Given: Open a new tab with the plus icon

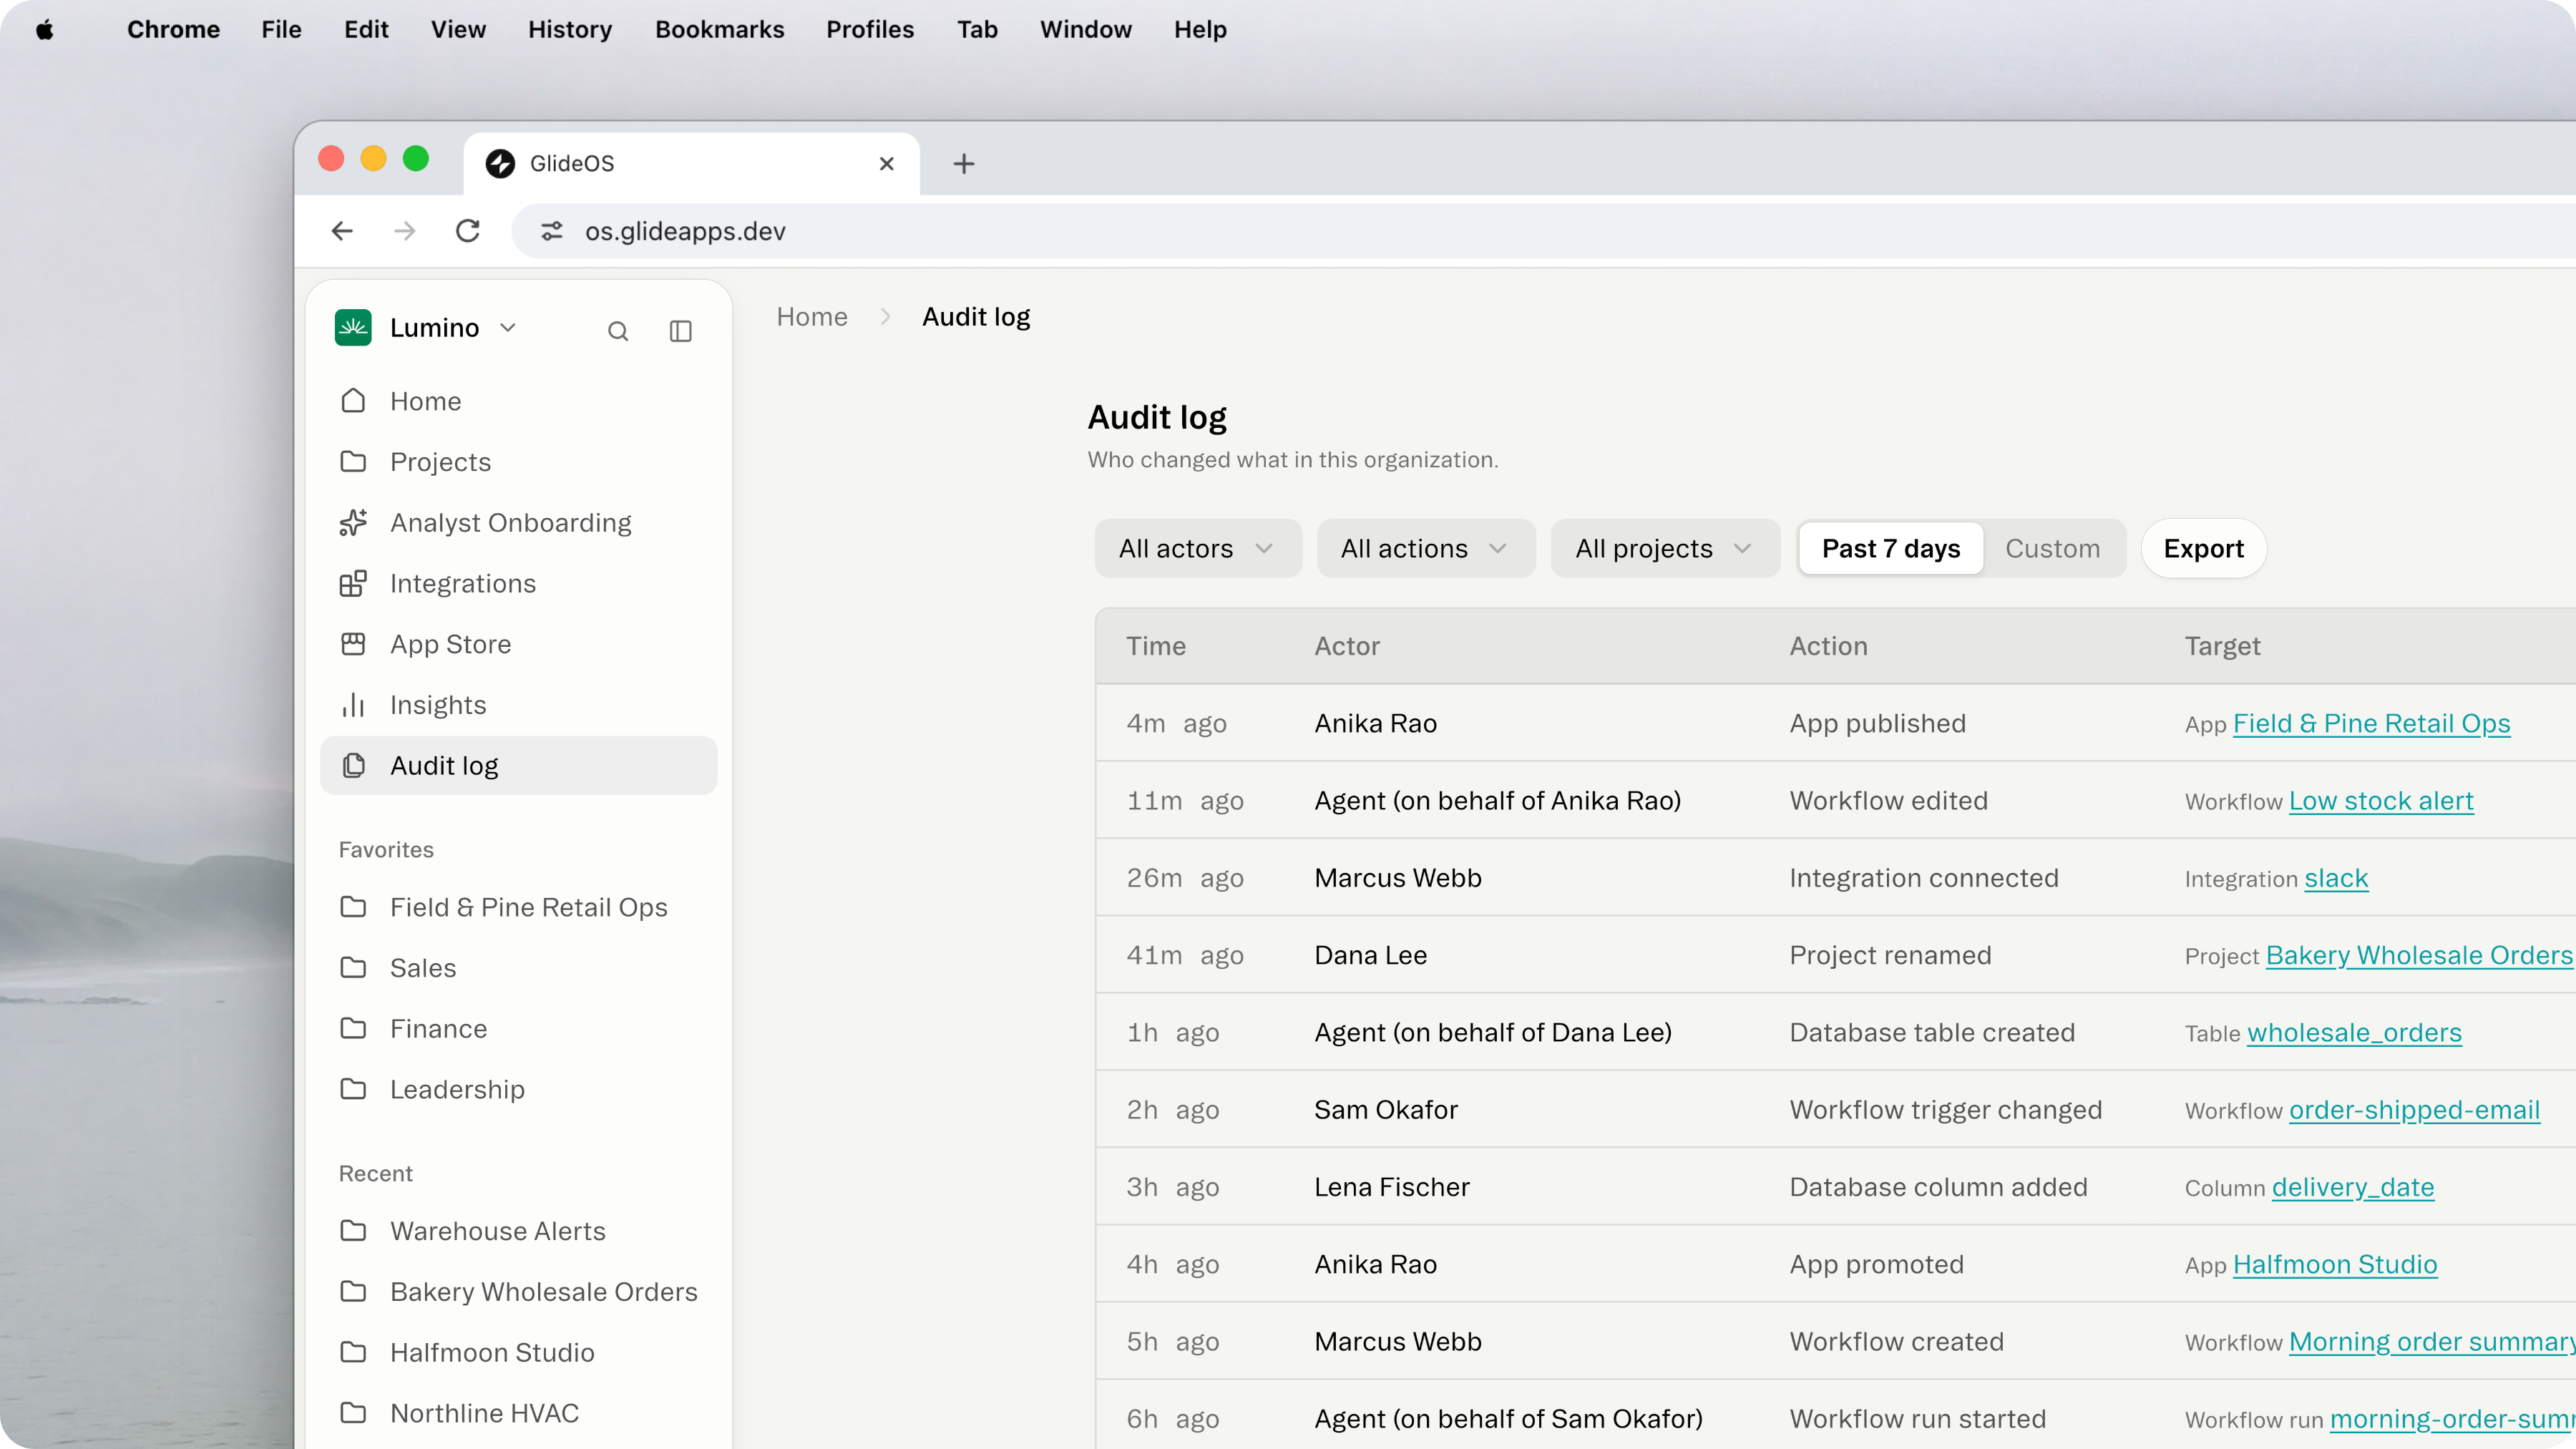Looking at the screenshot, I should pyautogui.click(x=964, y=164).
